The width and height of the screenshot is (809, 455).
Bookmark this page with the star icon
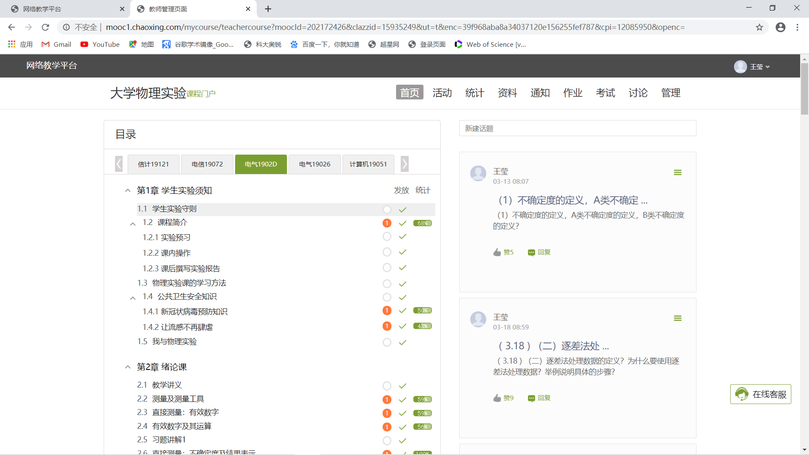(759, 27)
